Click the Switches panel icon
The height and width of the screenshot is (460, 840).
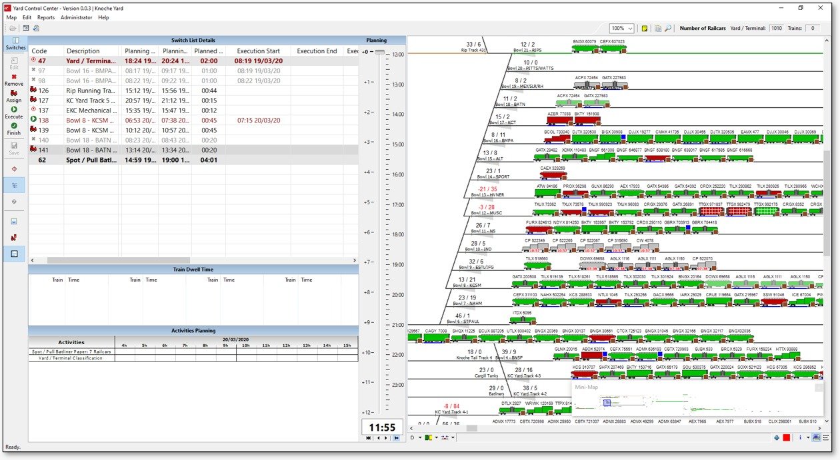pyautogui.click(x=15, y=44)
